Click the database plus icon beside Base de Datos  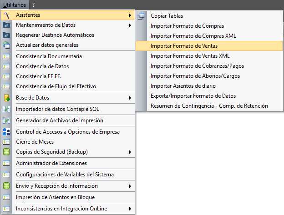(x=6, y=98)
